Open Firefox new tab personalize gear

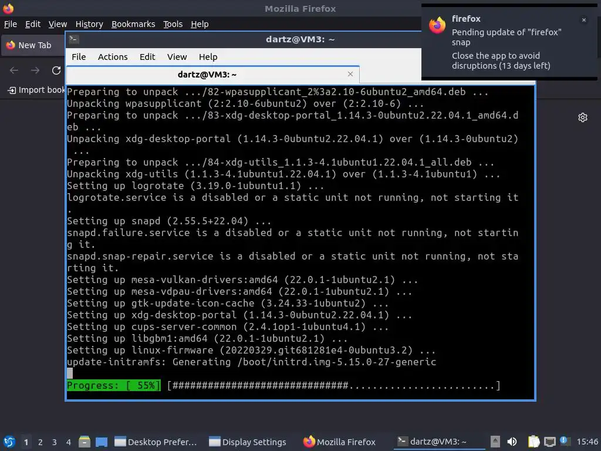[x=583, y=117]
